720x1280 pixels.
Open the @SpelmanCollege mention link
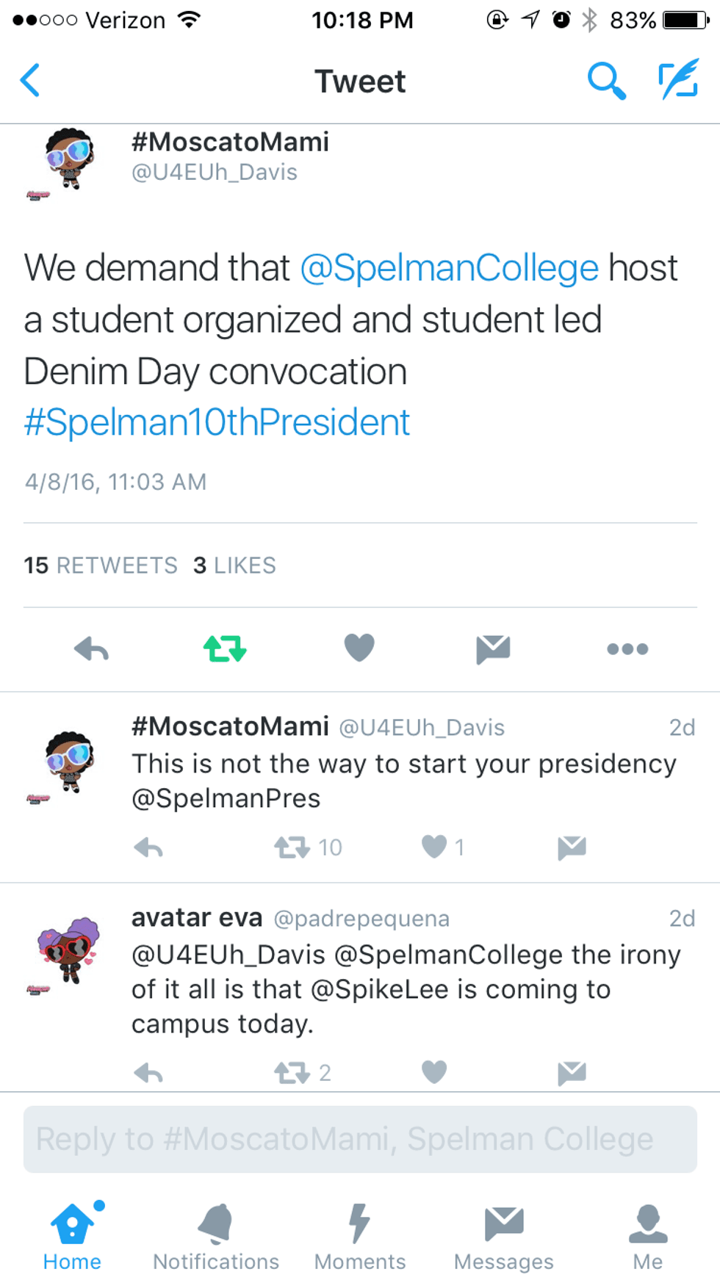click(x=450, y=268)
